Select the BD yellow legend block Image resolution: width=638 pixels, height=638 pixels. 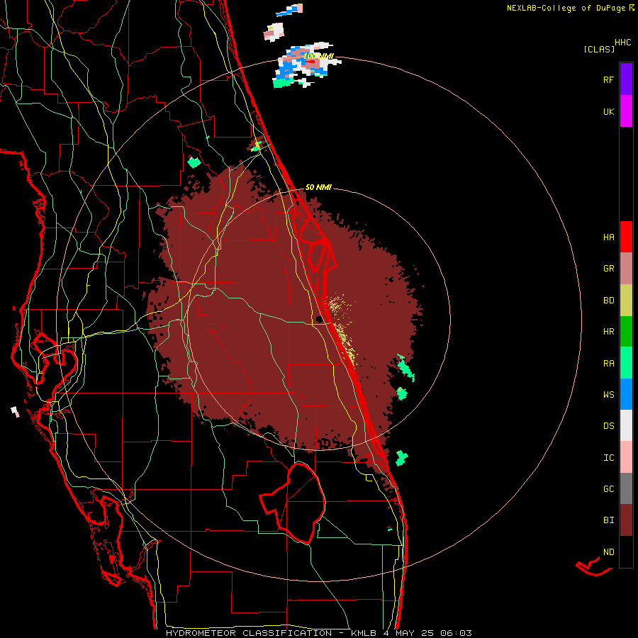pos(626,301)
